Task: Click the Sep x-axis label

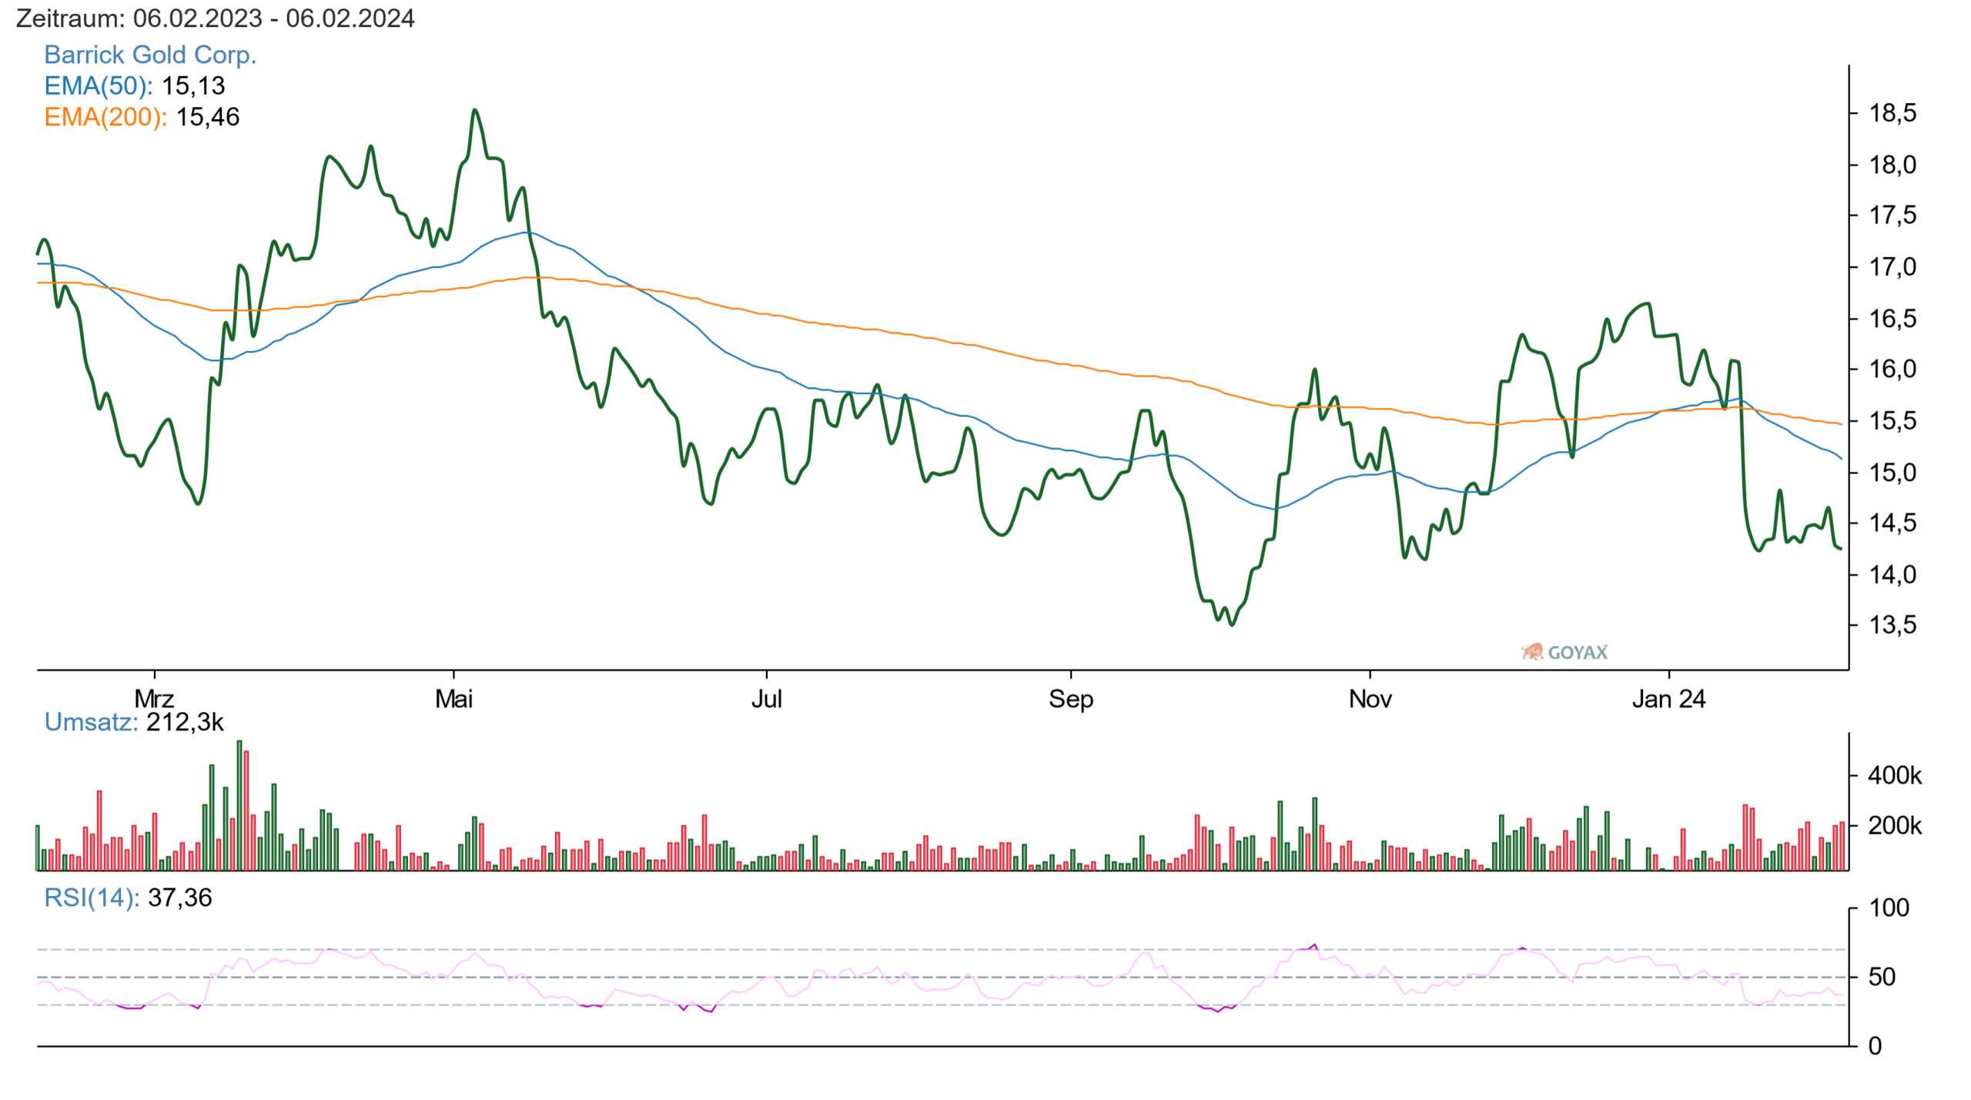Action: click(x=1071, y=699)
